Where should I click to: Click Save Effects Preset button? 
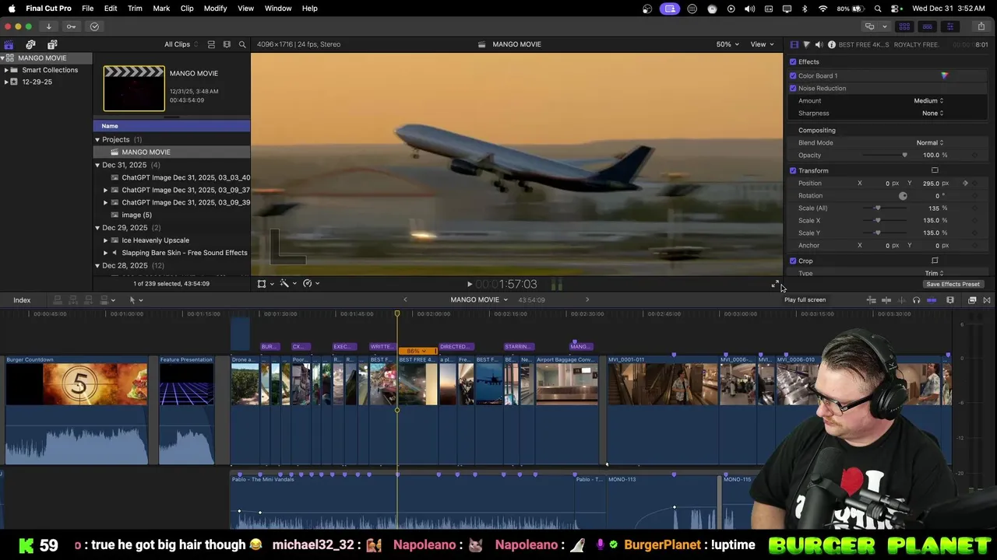click(953, 285)
